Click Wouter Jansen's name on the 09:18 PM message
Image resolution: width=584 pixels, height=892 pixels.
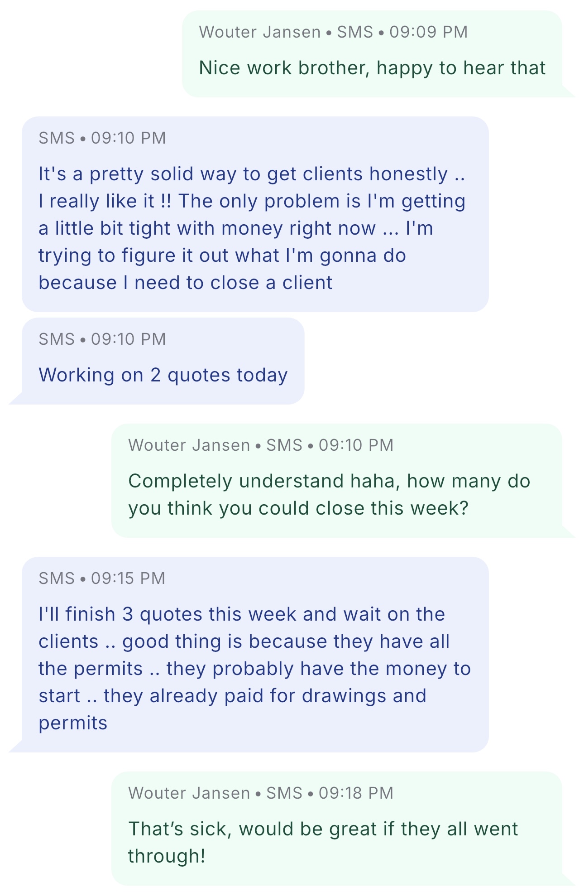[x=189, y=793]
